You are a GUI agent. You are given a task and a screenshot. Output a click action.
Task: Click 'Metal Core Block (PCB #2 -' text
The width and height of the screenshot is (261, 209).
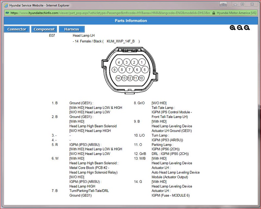pyautogui.click(x=89, y=168)
